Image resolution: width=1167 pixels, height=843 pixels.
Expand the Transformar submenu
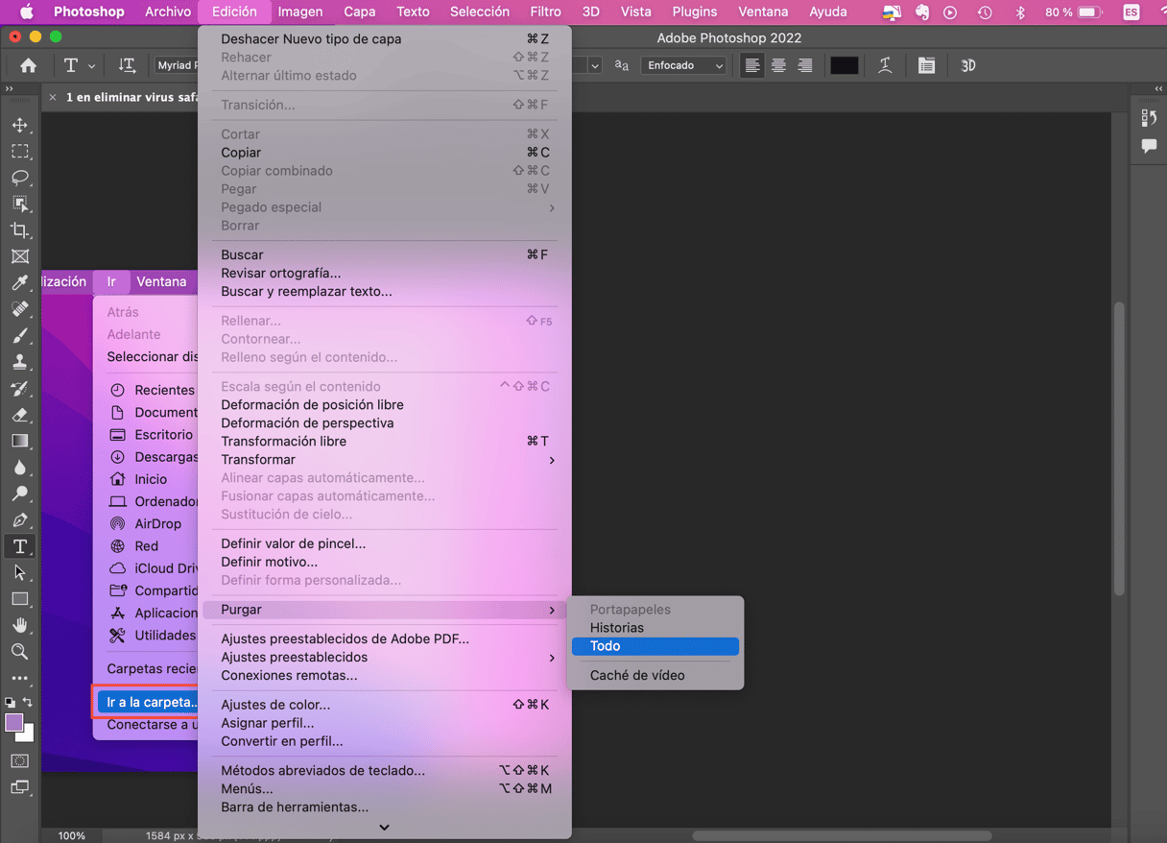tap(384, 460)
